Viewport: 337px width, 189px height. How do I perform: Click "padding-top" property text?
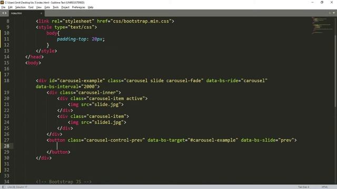click(72, 39)
